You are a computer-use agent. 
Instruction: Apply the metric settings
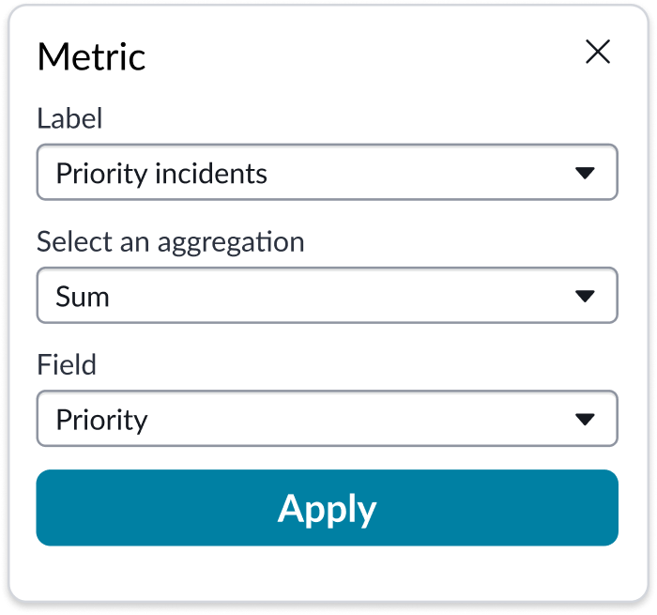click(x=327, y=508)
